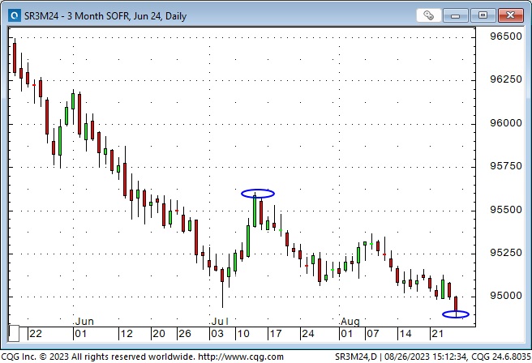Click the 96000 price axis label
Image resolution: width=532 pixels, height=363 pixels.
[506, 123]
